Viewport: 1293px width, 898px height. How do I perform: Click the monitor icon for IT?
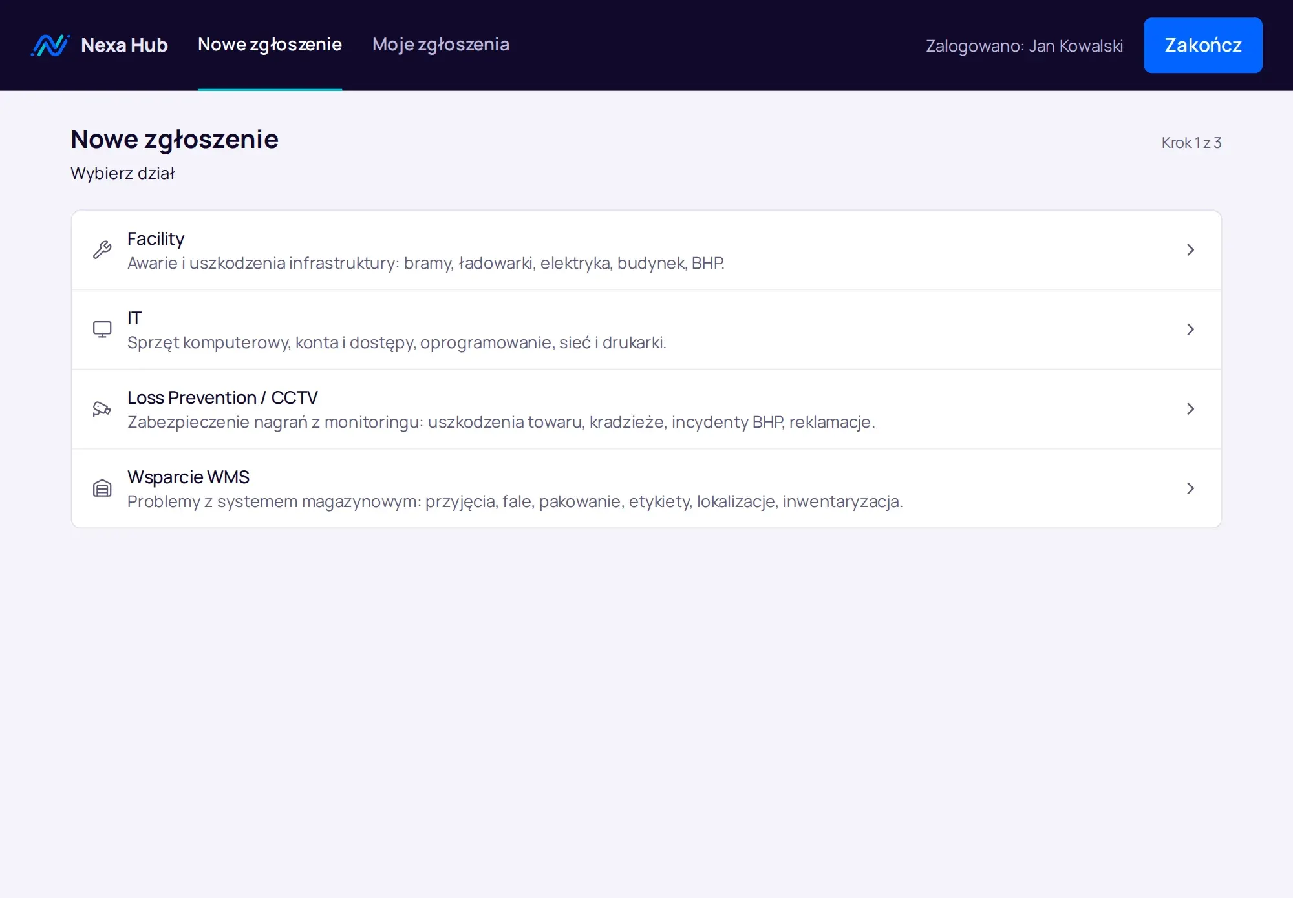[x=102, y=329]
